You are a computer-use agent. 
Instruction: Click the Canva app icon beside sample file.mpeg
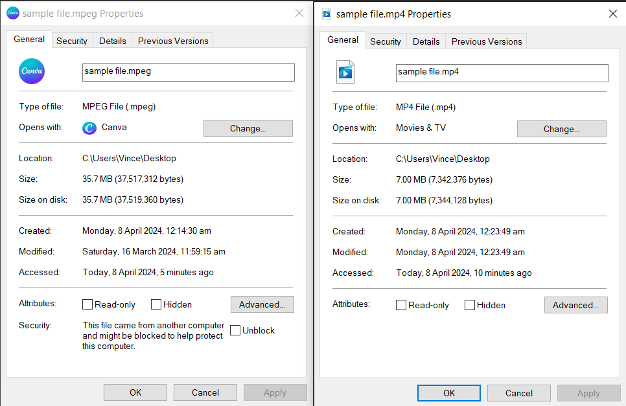click(x=31, y=71)
